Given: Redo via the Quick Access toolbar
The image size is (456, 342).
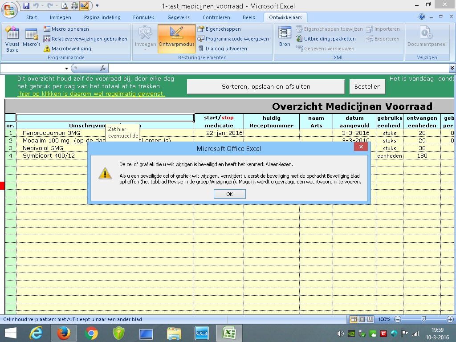Looking at the screenshot, I should 50,5.
